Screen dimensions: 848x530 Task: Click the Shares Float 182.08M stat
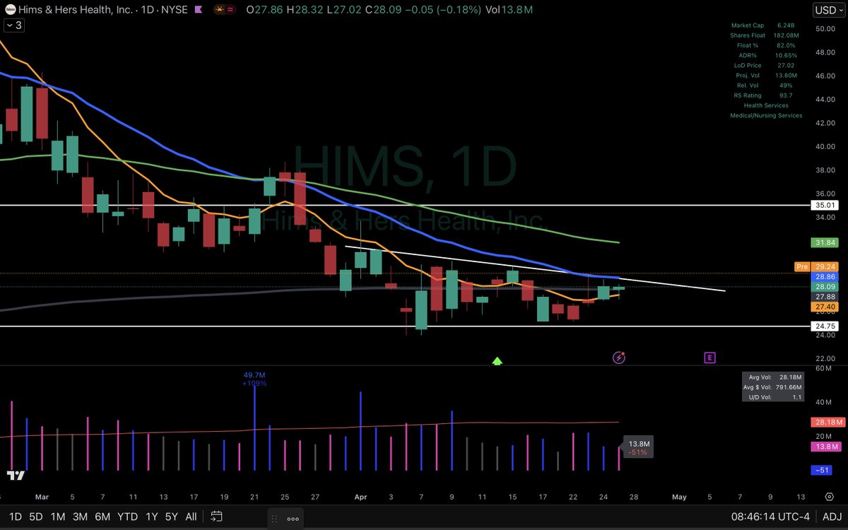pyautogui.click(x=766, y=35)
